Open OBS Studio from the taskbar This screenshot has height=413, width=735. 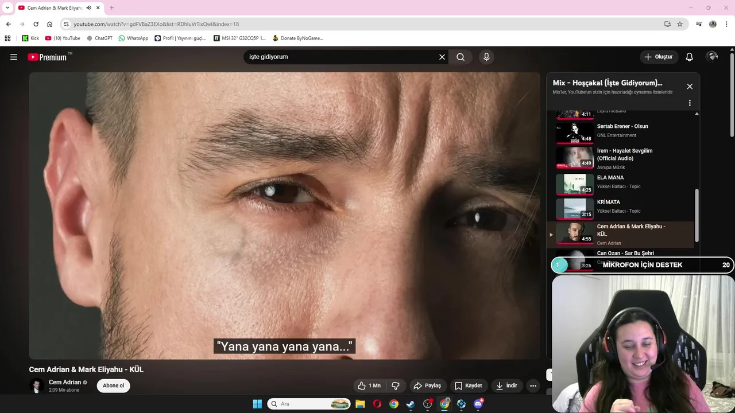tap(428, 404)
